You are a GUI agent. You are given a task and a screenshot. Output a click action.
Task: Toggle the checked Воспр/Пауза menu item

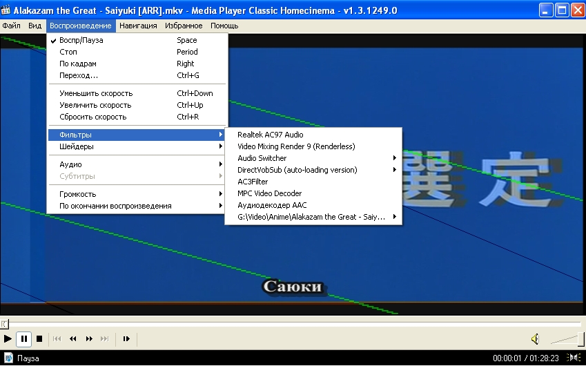tap(137, 40)
